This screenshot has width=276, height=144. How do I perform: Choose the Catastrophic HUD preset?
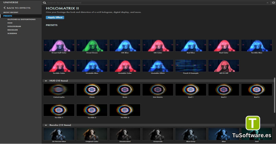click(59, 89)
